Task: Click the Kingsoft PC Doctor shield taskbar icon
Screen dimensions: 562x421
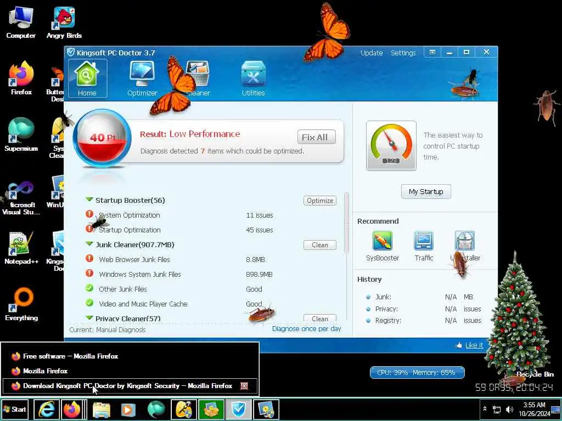Action: click(x=239, y=409)
